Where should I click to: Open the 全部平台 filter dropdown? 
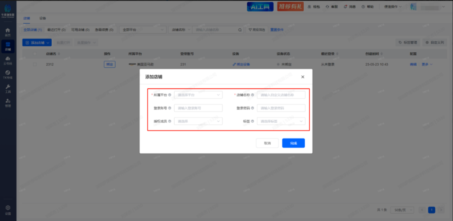click(x=143, y=30)
